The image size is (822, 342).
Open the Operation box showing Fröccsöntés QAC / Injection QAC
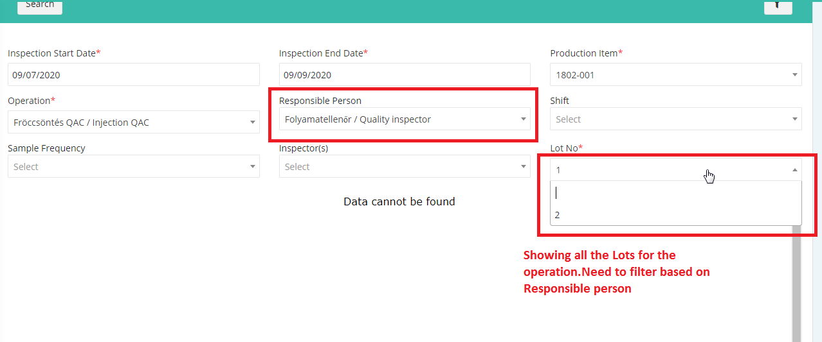click(x=134, y=122)
